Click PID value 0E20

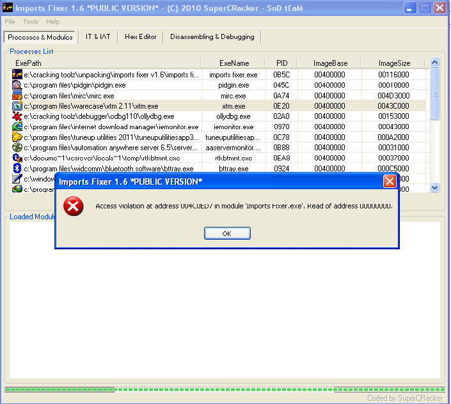281,106
